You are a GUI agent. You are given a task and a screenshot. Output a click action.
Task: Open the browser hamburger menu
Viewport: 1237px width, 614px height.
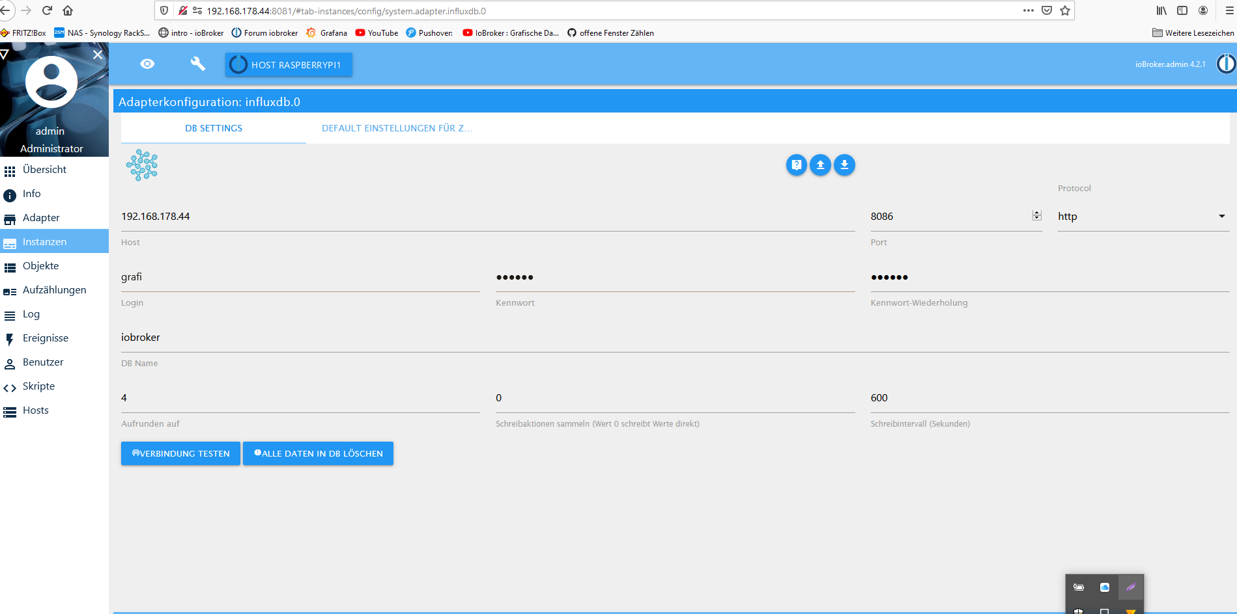tap(1229, 10)
